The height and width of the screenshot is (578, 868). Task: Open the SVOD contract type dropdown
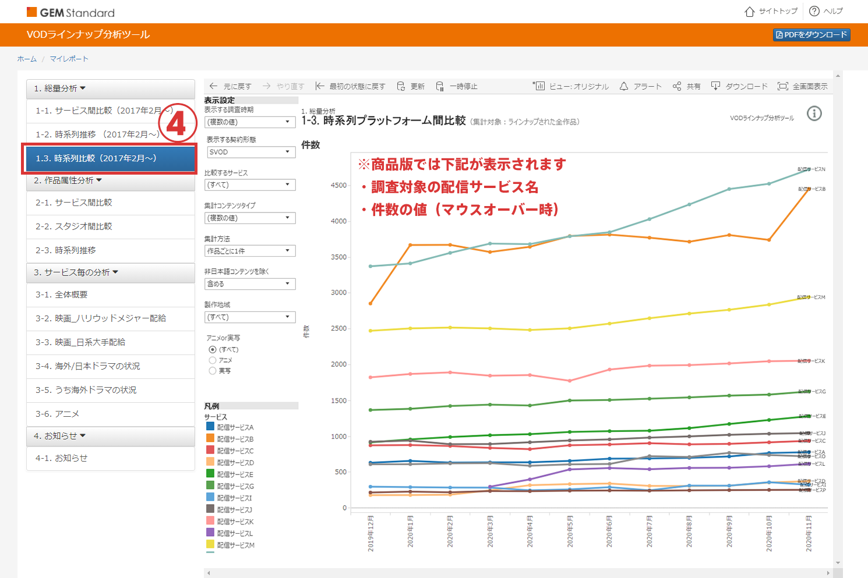pos(250,152)
